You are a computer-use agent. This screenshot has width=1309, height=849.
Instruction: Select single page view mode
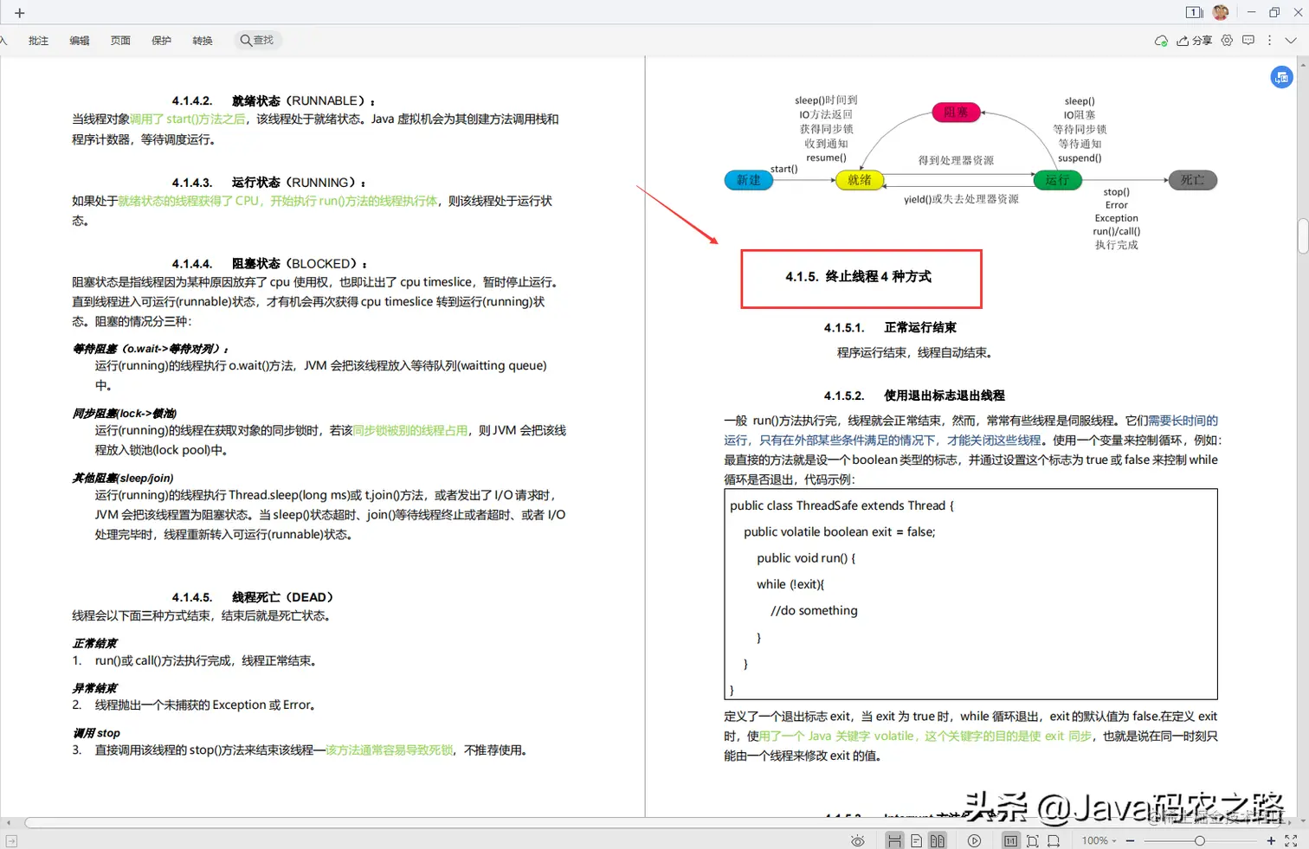(x=917, y=840)
